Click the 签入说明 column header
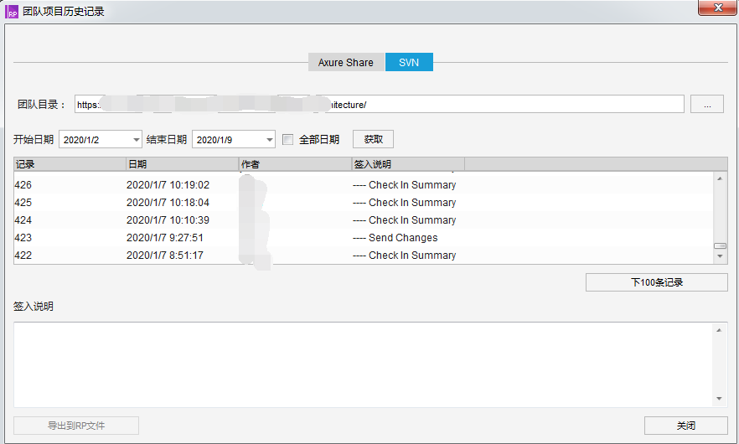739x444 pixels. coord(407,164)
